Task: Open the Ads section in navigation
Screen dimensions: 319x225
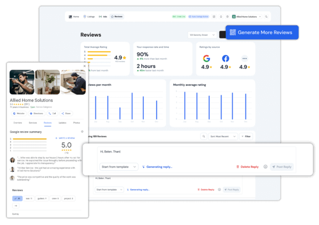Action: tap(103, 17)
